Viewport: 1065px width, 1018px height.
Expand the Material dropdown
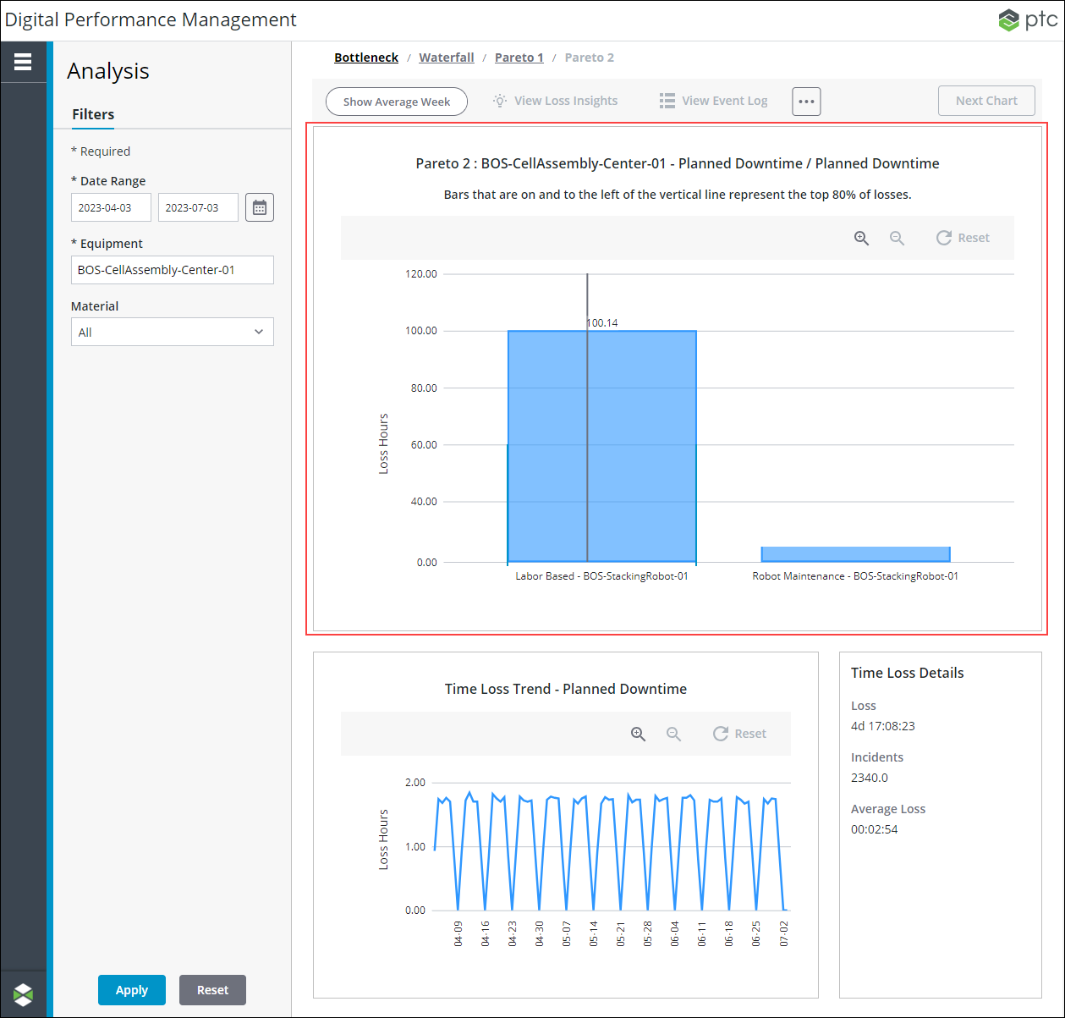[x=173, y=332]
